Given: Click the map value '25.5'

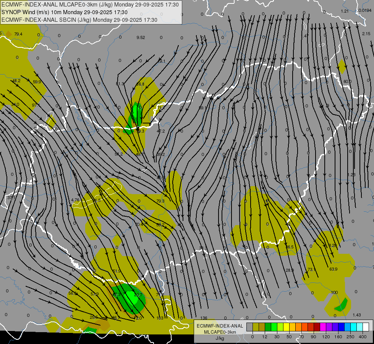Looking at the screenshot, I should 94,317.
